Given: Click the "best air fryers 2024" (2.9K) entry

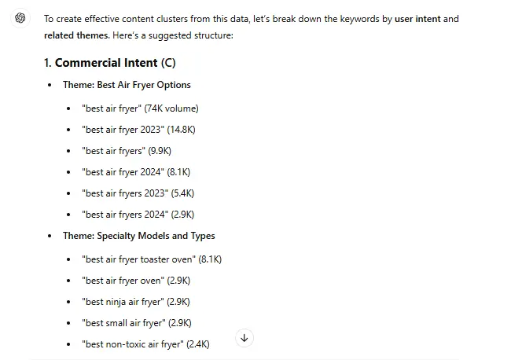Looking at the screenshot, I should (x=138, y=215).
